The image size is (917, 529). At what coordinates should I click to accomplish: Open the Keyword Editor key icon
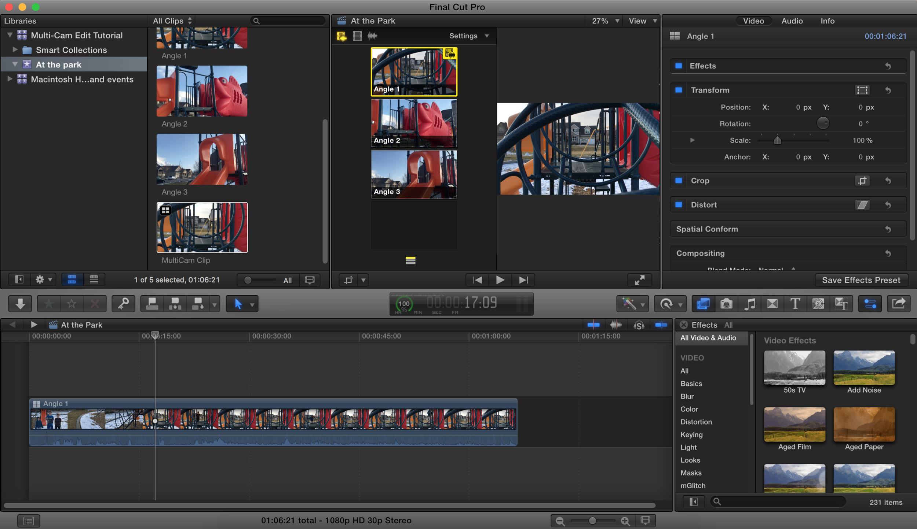pyautogui.click(x=123, y=304)
